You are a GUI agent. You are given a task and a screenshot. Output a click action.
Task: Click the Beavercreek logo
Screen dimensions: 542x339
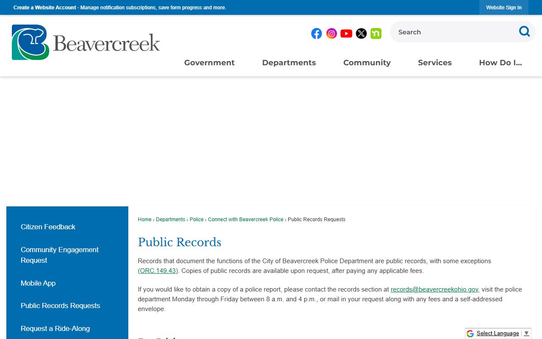tap(86, 42)
